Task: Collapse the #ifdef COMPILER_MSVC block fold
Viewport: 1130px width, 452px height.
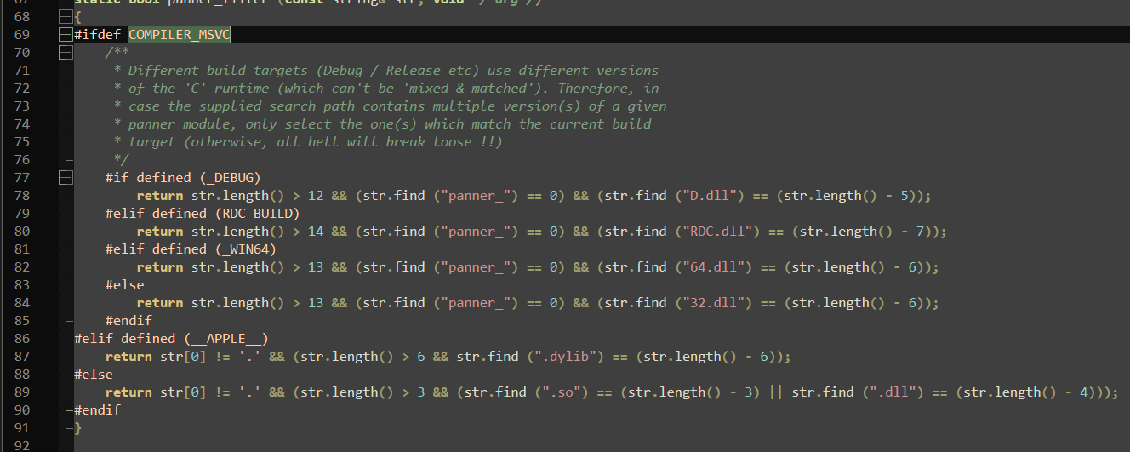Action: (x=66, y=35)
